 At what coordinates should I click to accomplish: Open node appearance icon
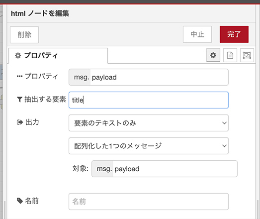click(x=247, y=55)
